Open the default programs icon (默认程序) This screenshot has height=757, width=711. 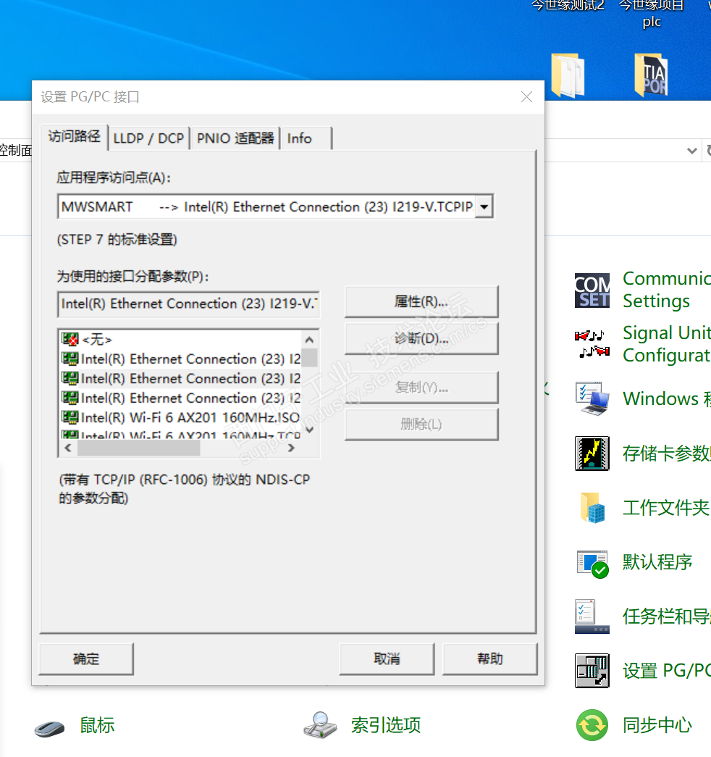[593, 564]
